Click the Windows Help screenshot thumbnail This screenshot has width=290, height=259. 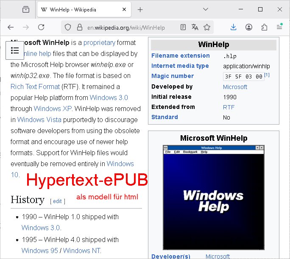tap(213, 197)
